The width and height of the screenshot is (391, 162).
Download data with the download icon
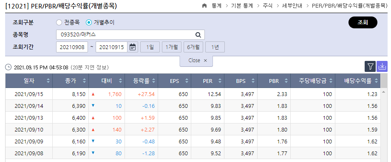[x=382, y=66]
